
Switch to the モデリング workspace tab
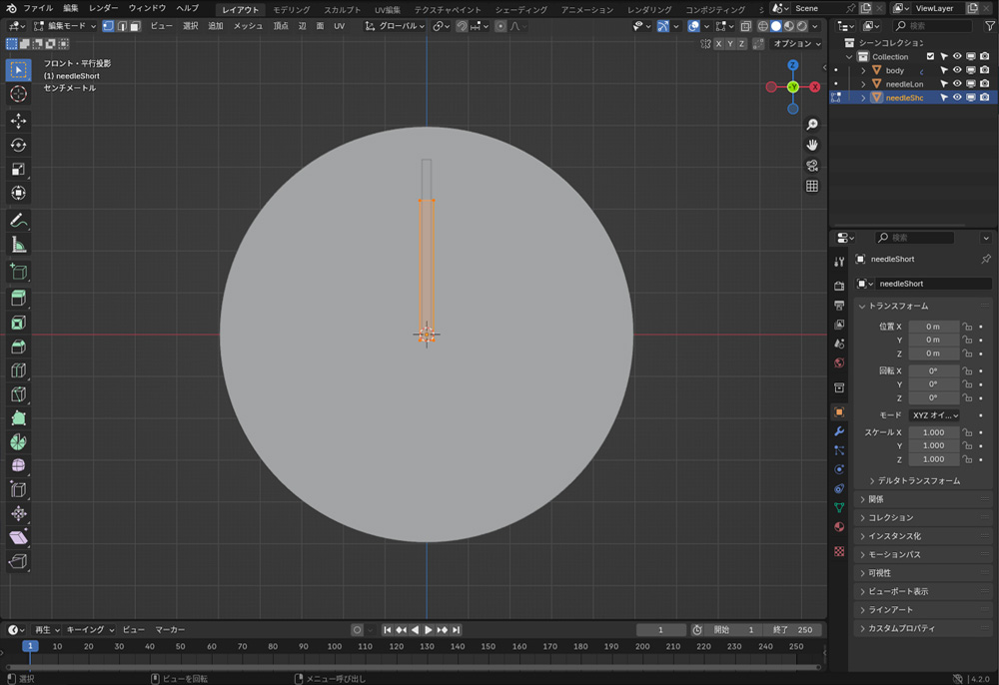(x=291, y=9)
